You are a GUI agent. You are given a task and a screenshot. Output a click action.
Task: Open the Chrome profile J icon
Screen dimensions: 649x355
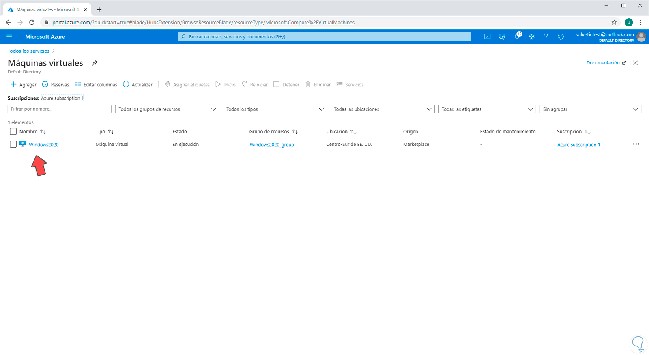click(629, 22)
